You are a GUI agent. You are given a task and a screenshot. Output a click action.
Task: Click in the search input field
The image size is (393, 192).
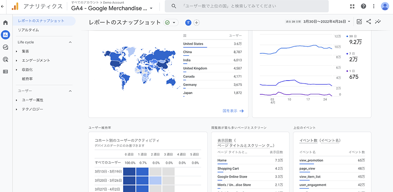tap(247, 6)
